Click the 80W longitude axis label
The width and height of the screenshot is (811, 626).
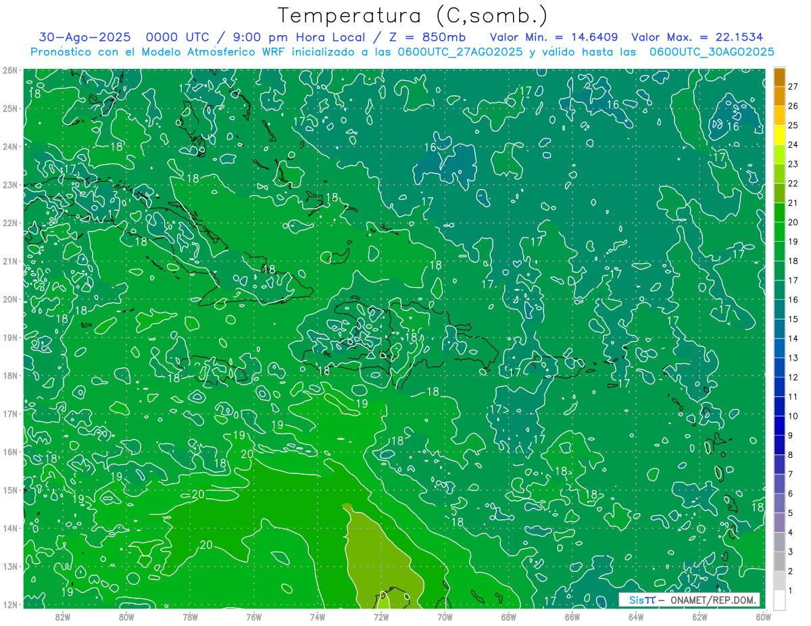pyautogui.click(x=126, y=617)
